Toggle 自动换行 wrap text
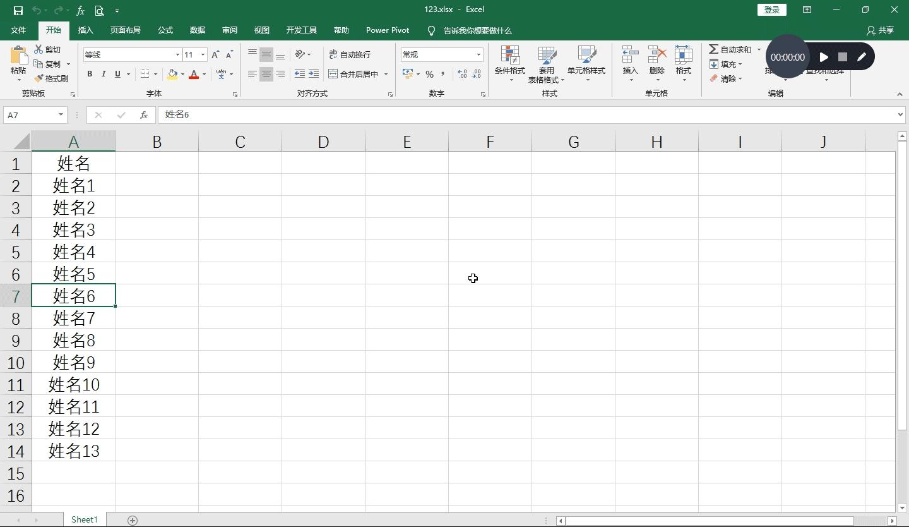 pos(350,54)
